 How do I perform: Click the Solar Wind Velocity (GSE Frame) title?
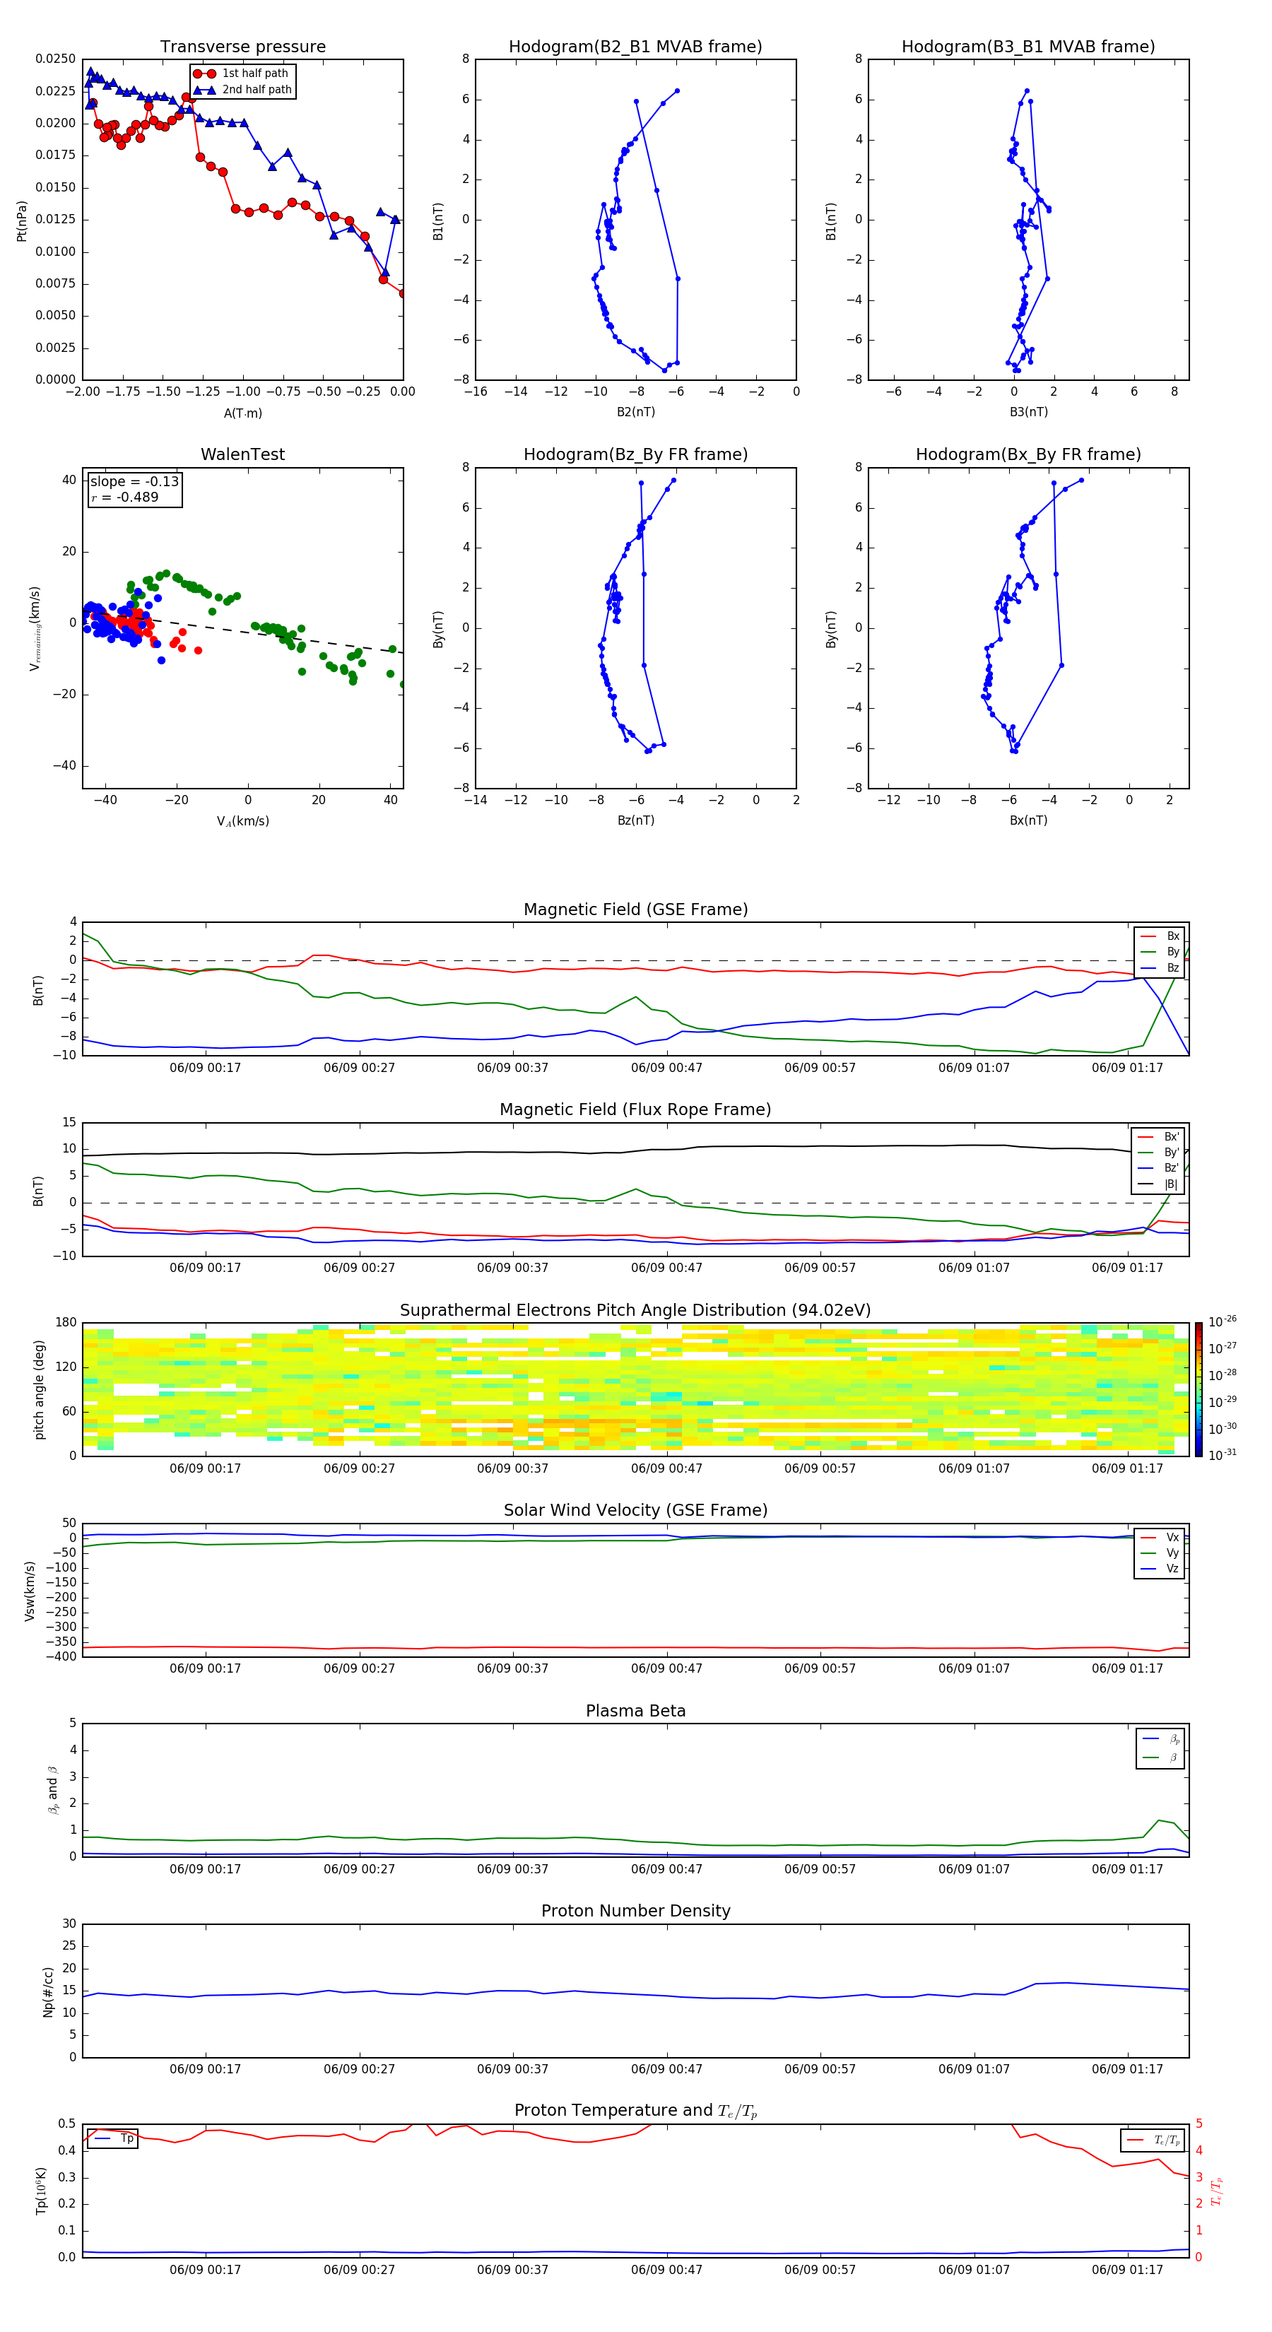tap(635, 1511)
